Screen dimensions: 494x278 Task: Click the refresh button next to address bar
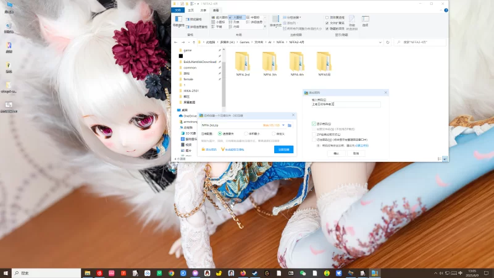[387, 43]
